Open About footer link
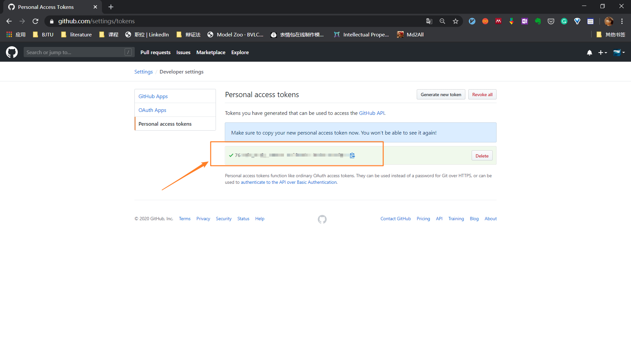This screenshot has width=631, height=338. click(x=491, y=219)
